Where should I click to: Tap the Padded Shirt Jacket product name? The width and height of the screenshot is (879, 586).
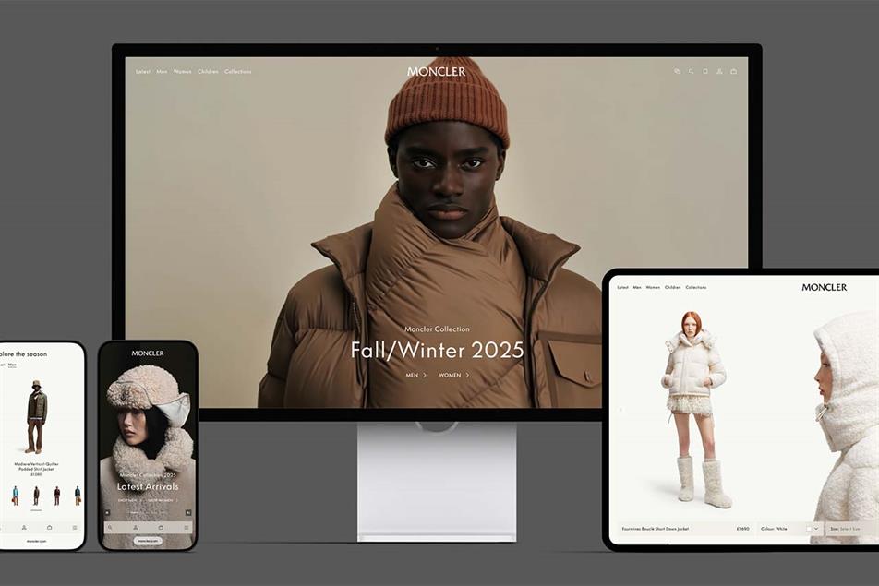(x=36, y=469)
